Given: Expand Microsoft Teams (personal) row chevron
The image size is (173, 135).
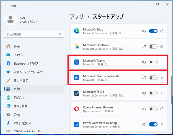Looking at the screenshot, I should (x=162, y=78).
